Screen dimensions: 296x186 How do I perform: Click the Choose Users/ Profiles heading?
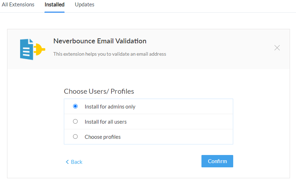pyautogui.click(x=99, y=91)
